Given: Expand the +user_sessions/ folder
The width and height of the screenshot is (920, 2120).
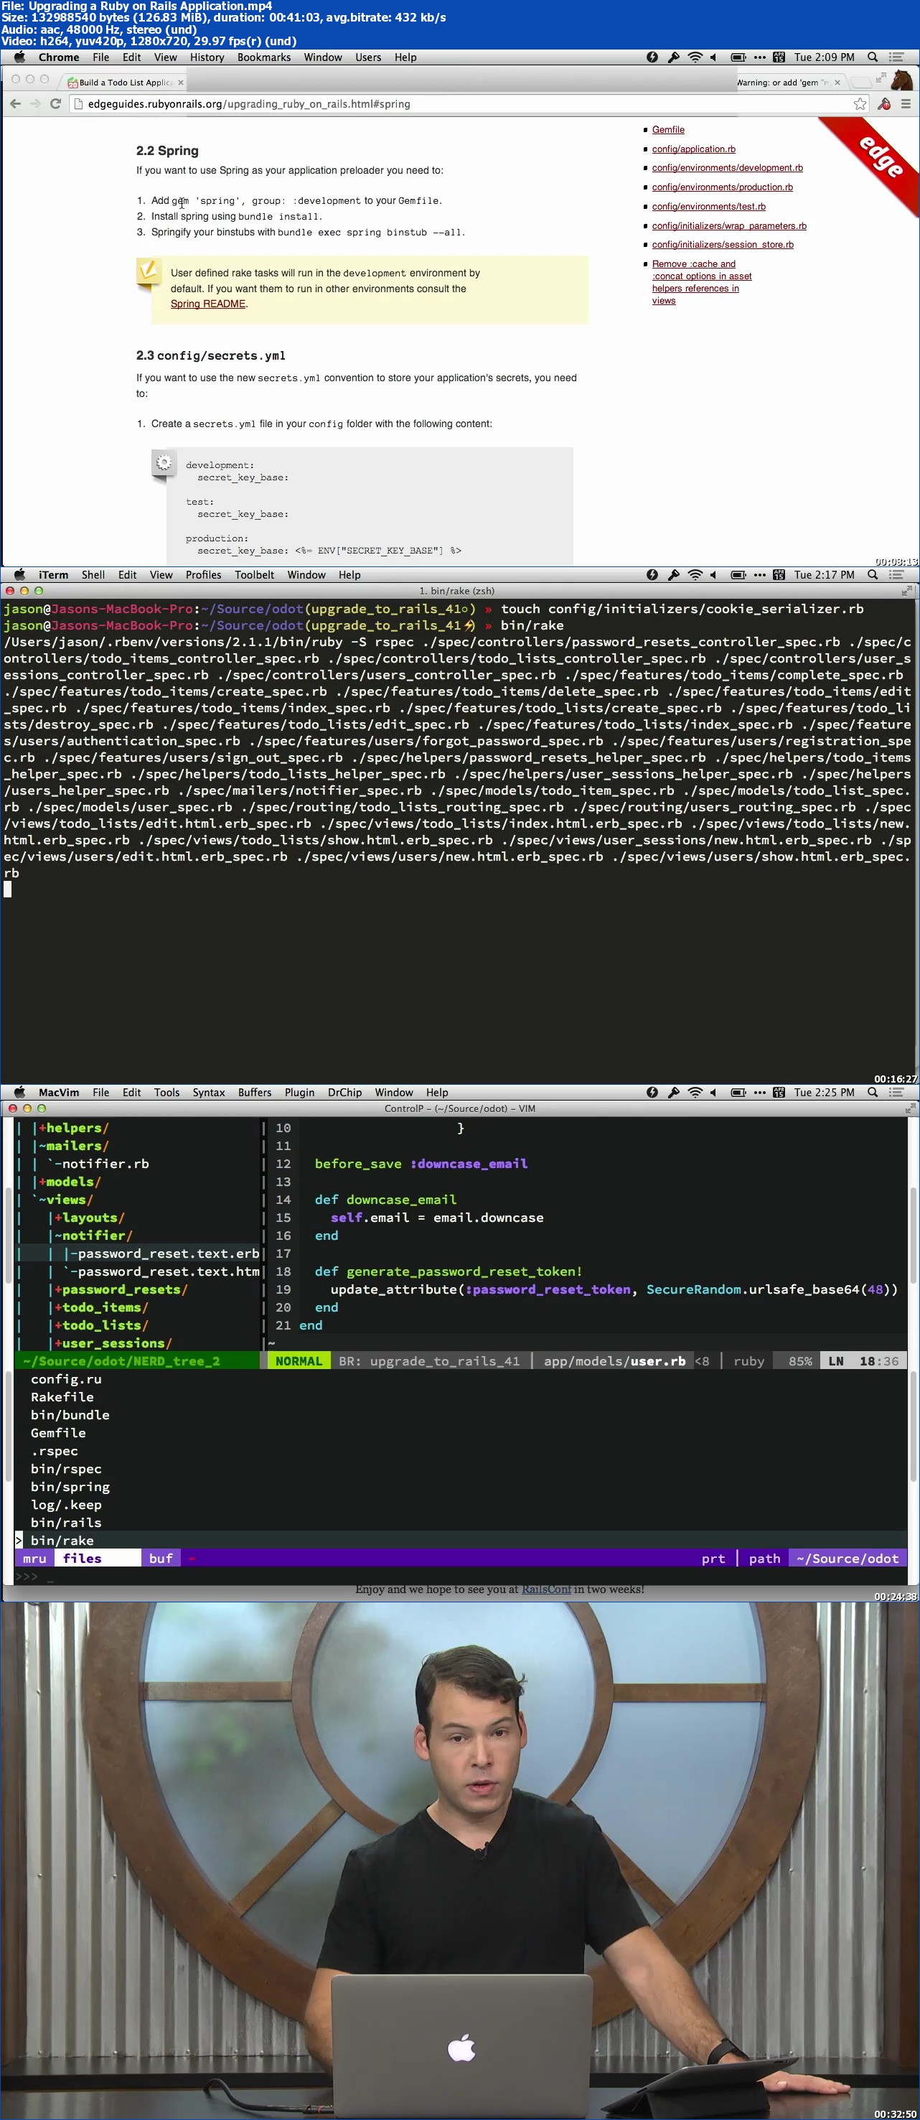Looking at the screenshot, I should 113,1343.
